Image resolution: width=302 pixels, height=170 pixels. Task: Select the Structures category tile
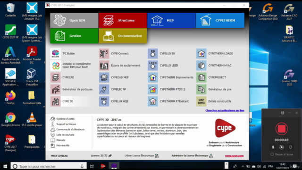pos(123,20)
